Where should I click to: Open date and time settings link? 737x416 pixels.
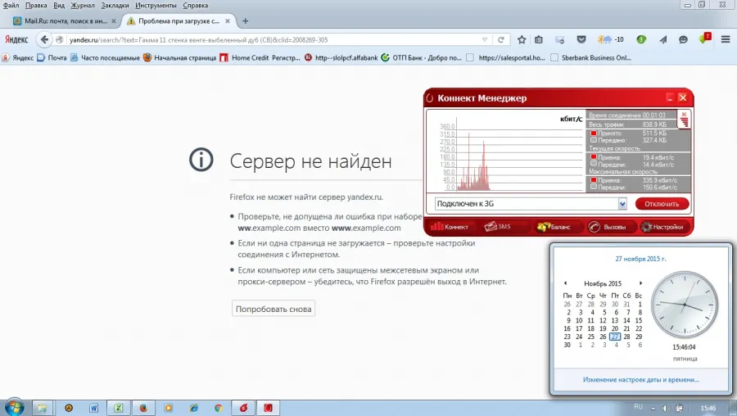tap(640, 379)
